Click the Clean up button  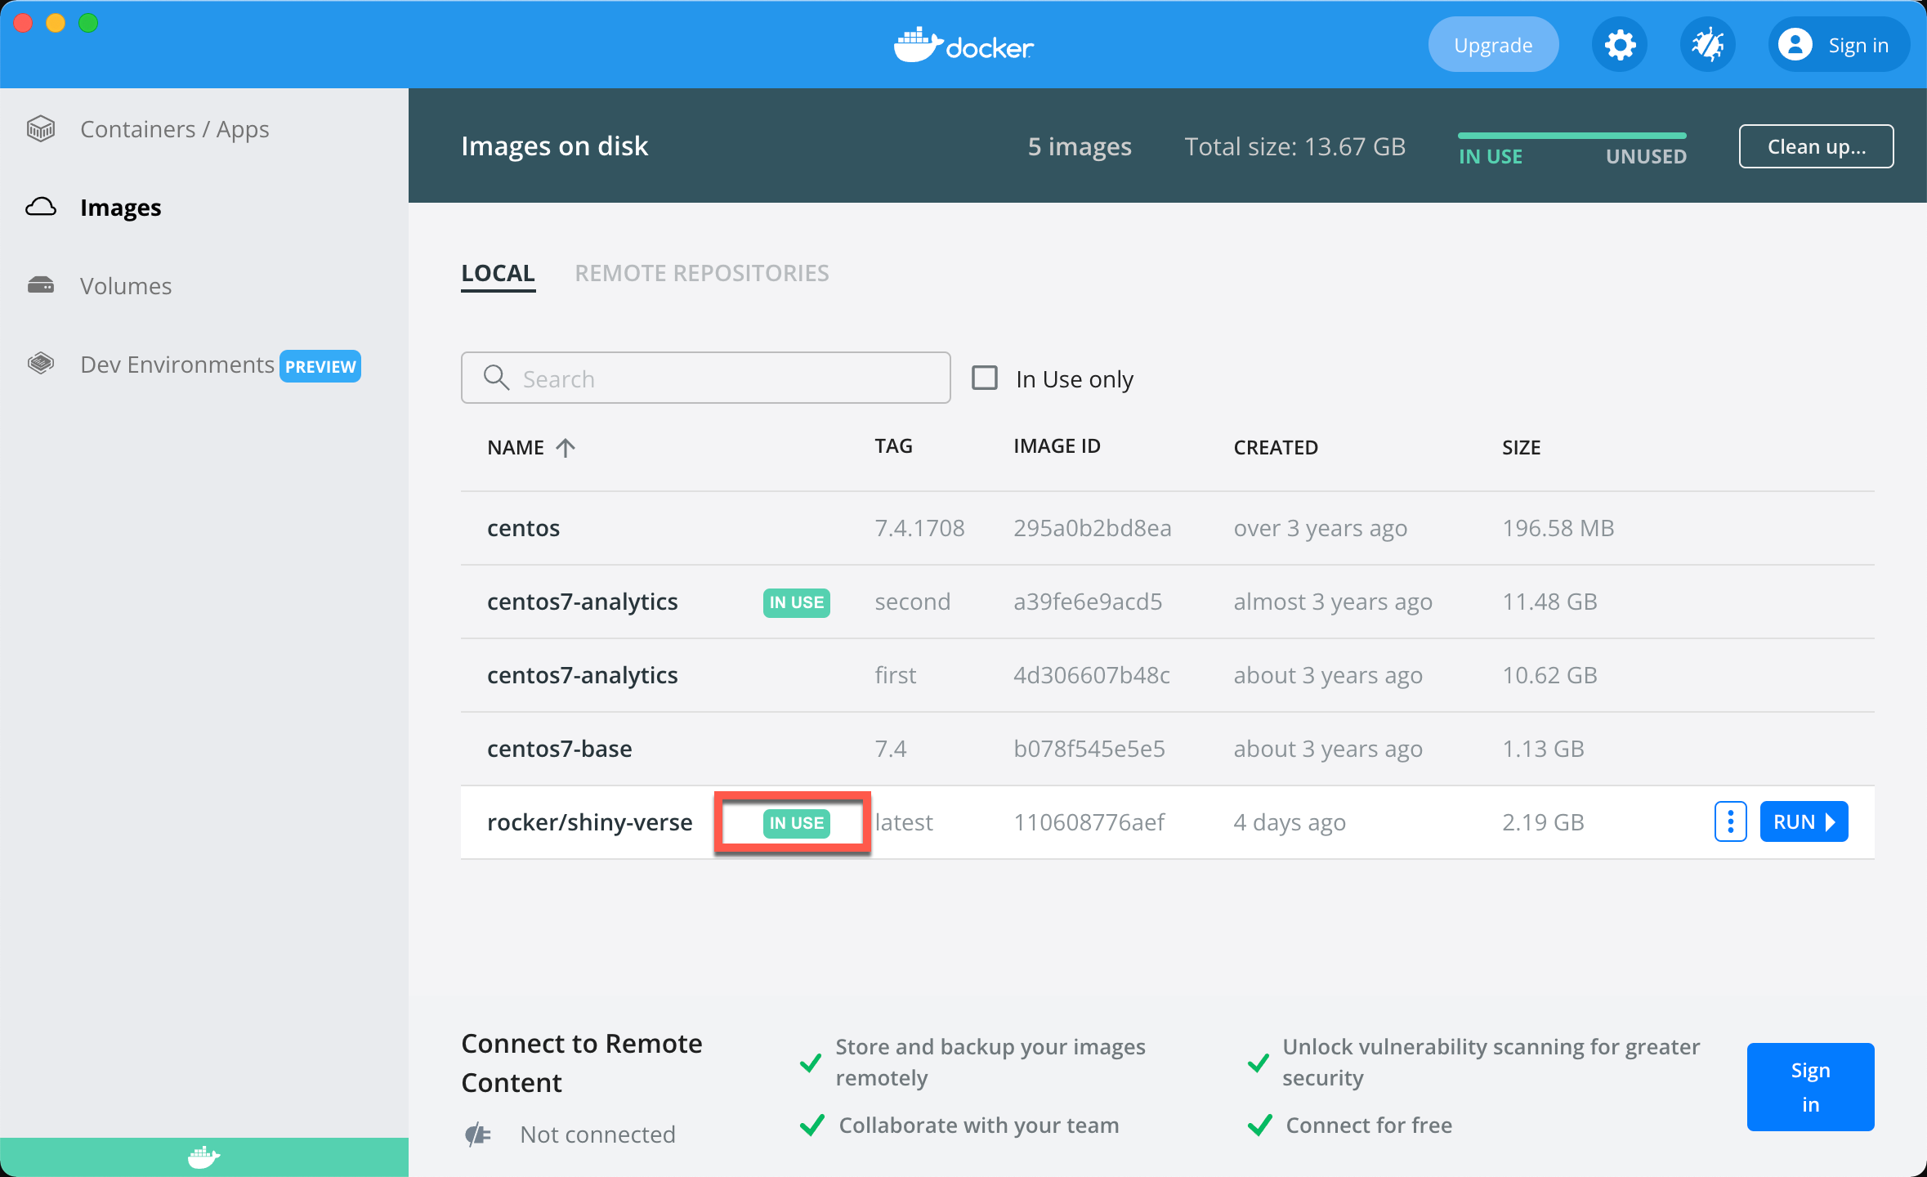pyautogui.click(x=1816, y=146)
